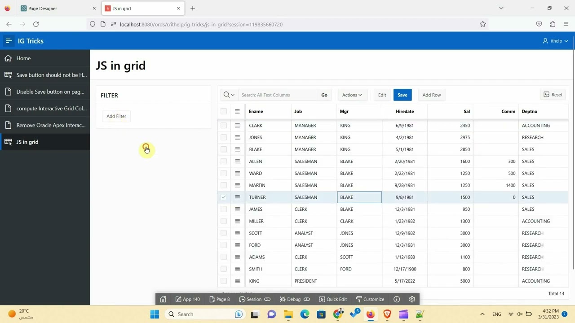The width and height of the screenshot is (575, 323).
Task: Expand the browser list-all-tabs chevron
Action: [501, 8]
